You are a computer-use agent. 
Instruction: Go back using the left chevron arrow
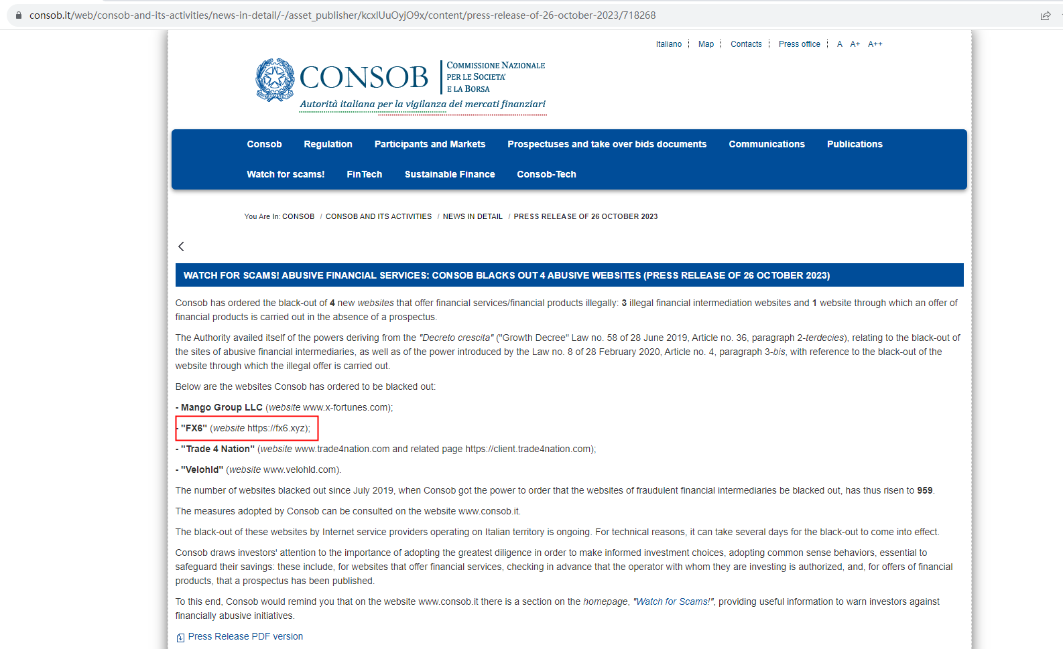pyautogui.click(x=181, y=246)
